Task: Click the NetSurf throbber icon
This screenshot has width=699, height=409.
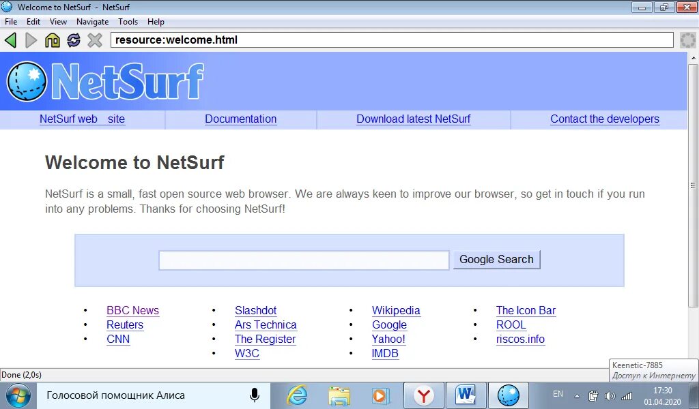Action: (x=688, y=40)
